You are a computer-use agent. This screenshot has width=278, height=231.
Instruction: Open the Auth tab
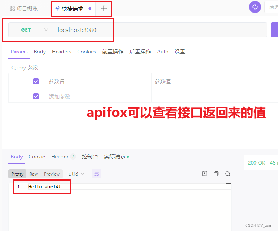click(163, 52)
